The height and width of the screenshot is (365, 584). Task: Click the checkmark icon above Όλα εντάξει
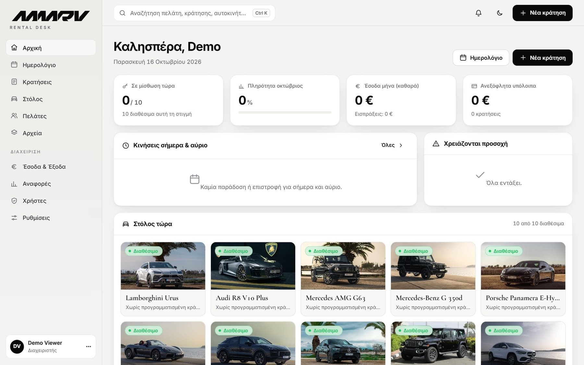(480, 175)
